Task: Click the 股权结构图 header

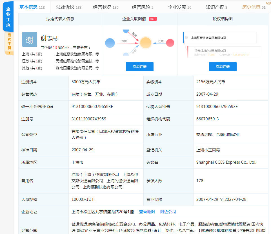Action: (x=223, y=19)
